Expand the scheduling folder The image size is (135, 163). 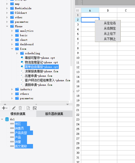(17, 53)
